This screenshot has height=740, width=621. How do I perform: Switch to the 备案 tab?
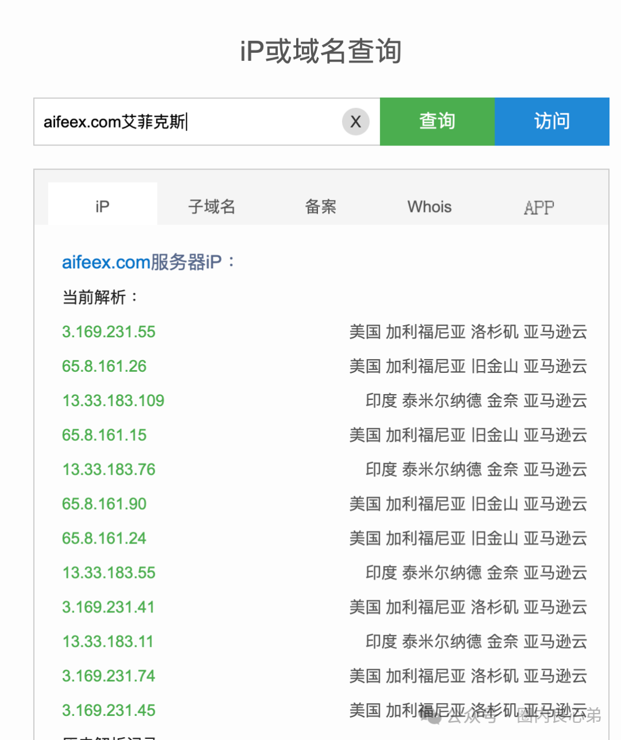(x=320, y=206)
